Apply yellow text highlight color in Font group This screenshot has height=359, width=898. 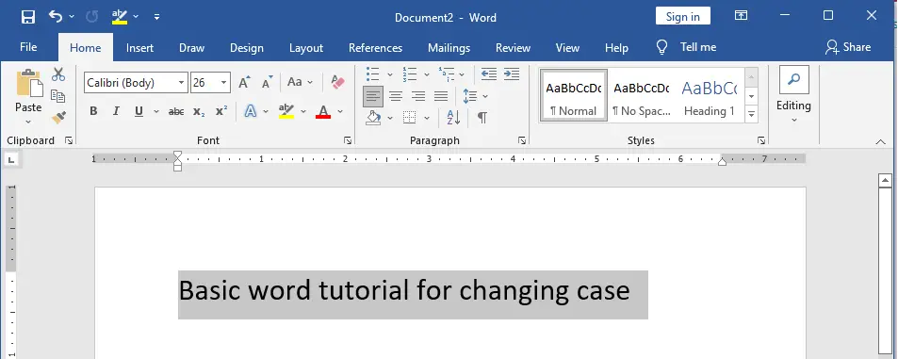286,111
